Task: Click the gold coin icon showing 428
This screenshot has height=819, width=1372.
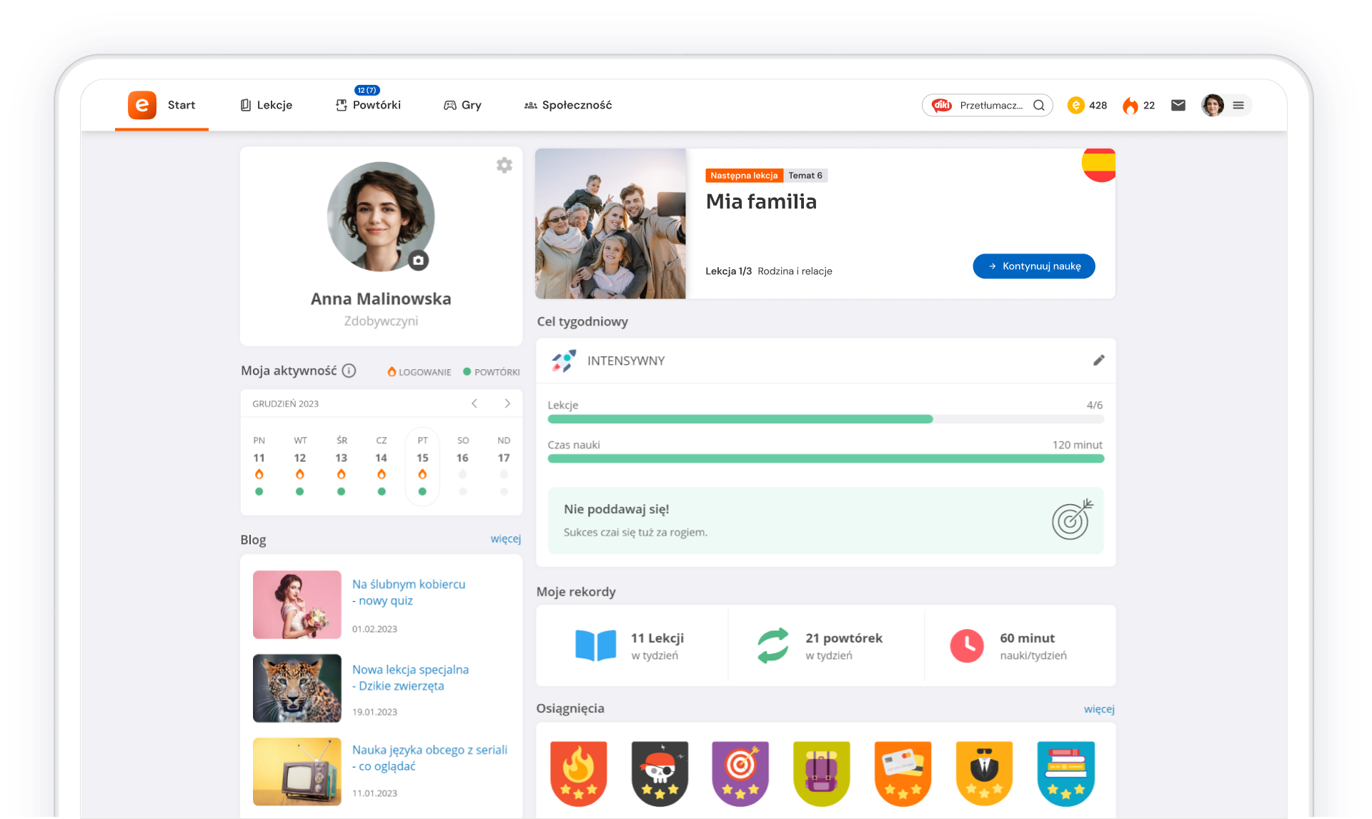Action: (x=1075, y=105)
